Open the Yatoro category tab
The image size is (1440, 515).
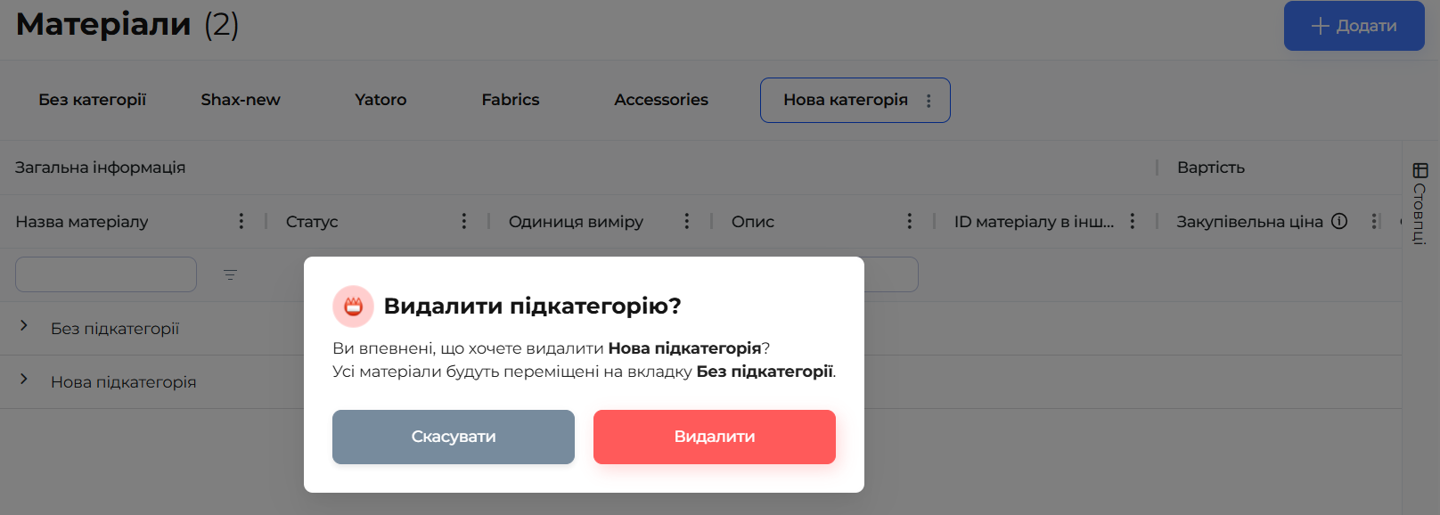[x=380, y=100]
